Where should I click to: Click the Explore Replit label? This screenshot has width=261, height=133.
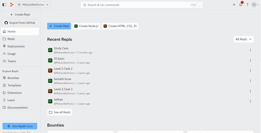(10, 71)
